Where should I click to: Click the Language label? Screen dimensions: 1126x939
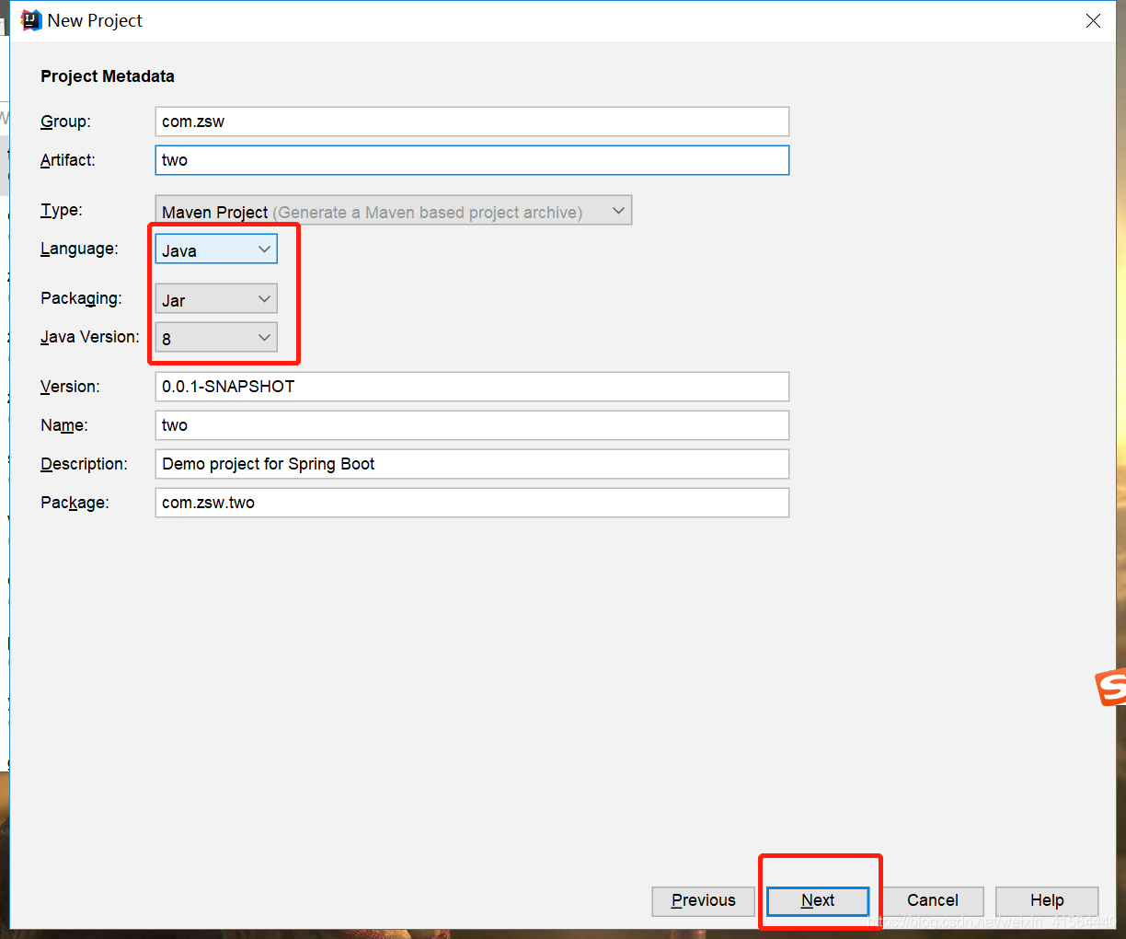point(79,249)
